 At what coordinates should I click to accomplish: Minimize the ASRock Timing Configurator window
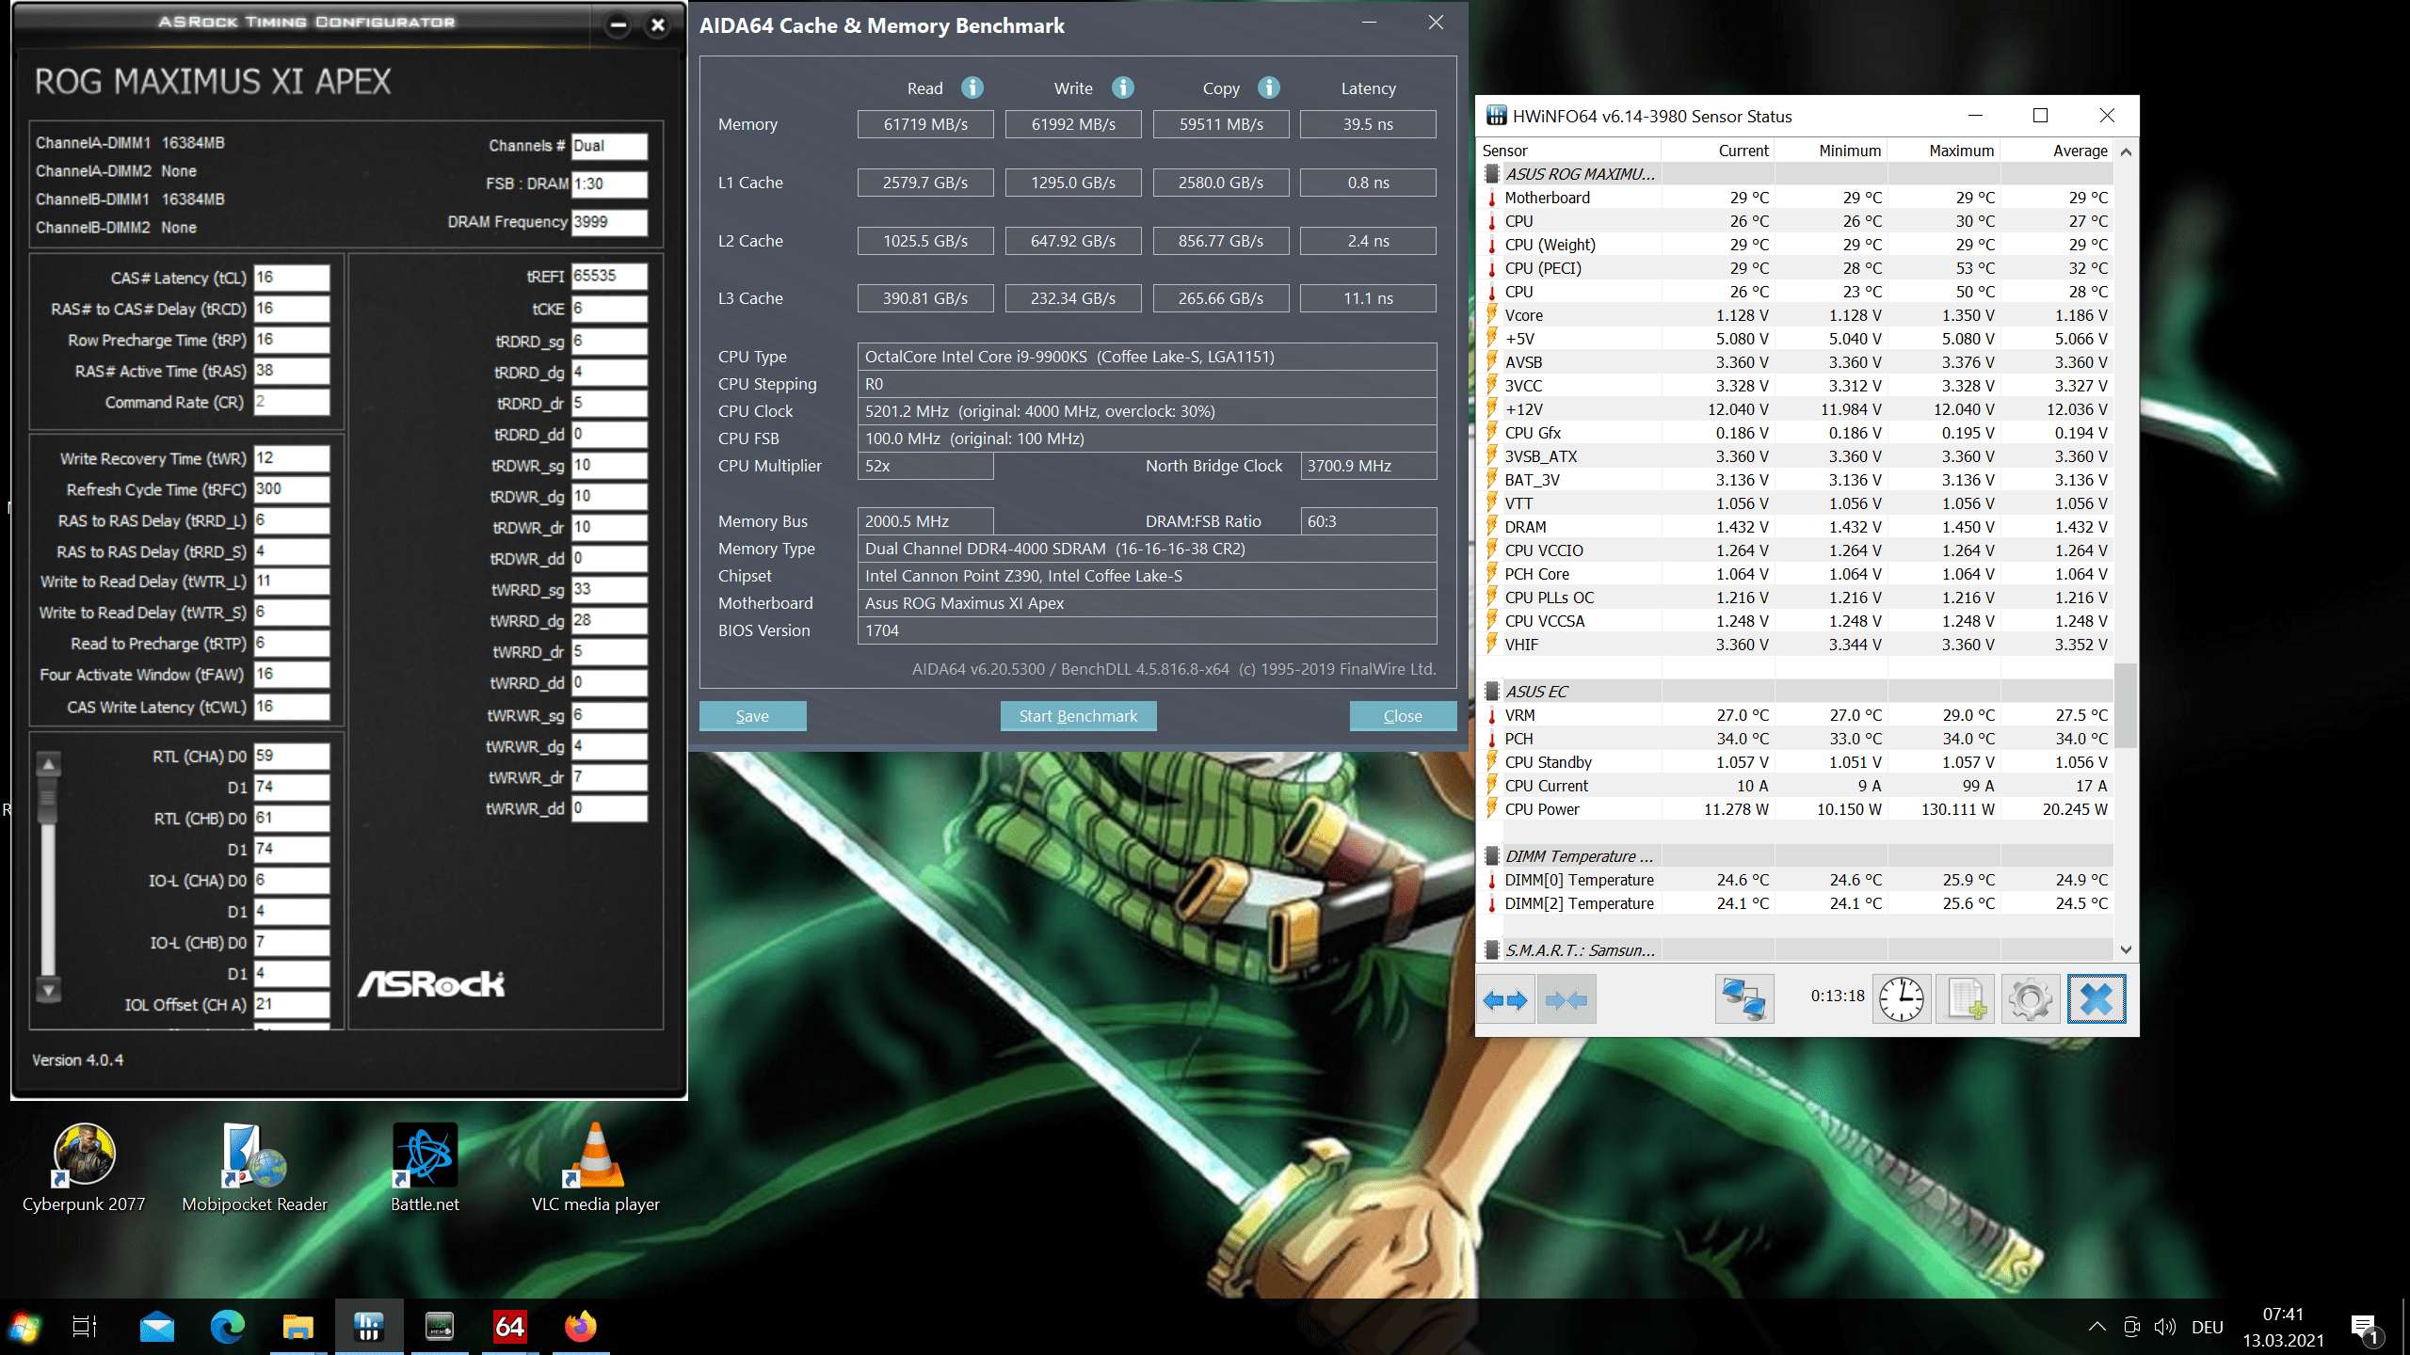[619, 25]
